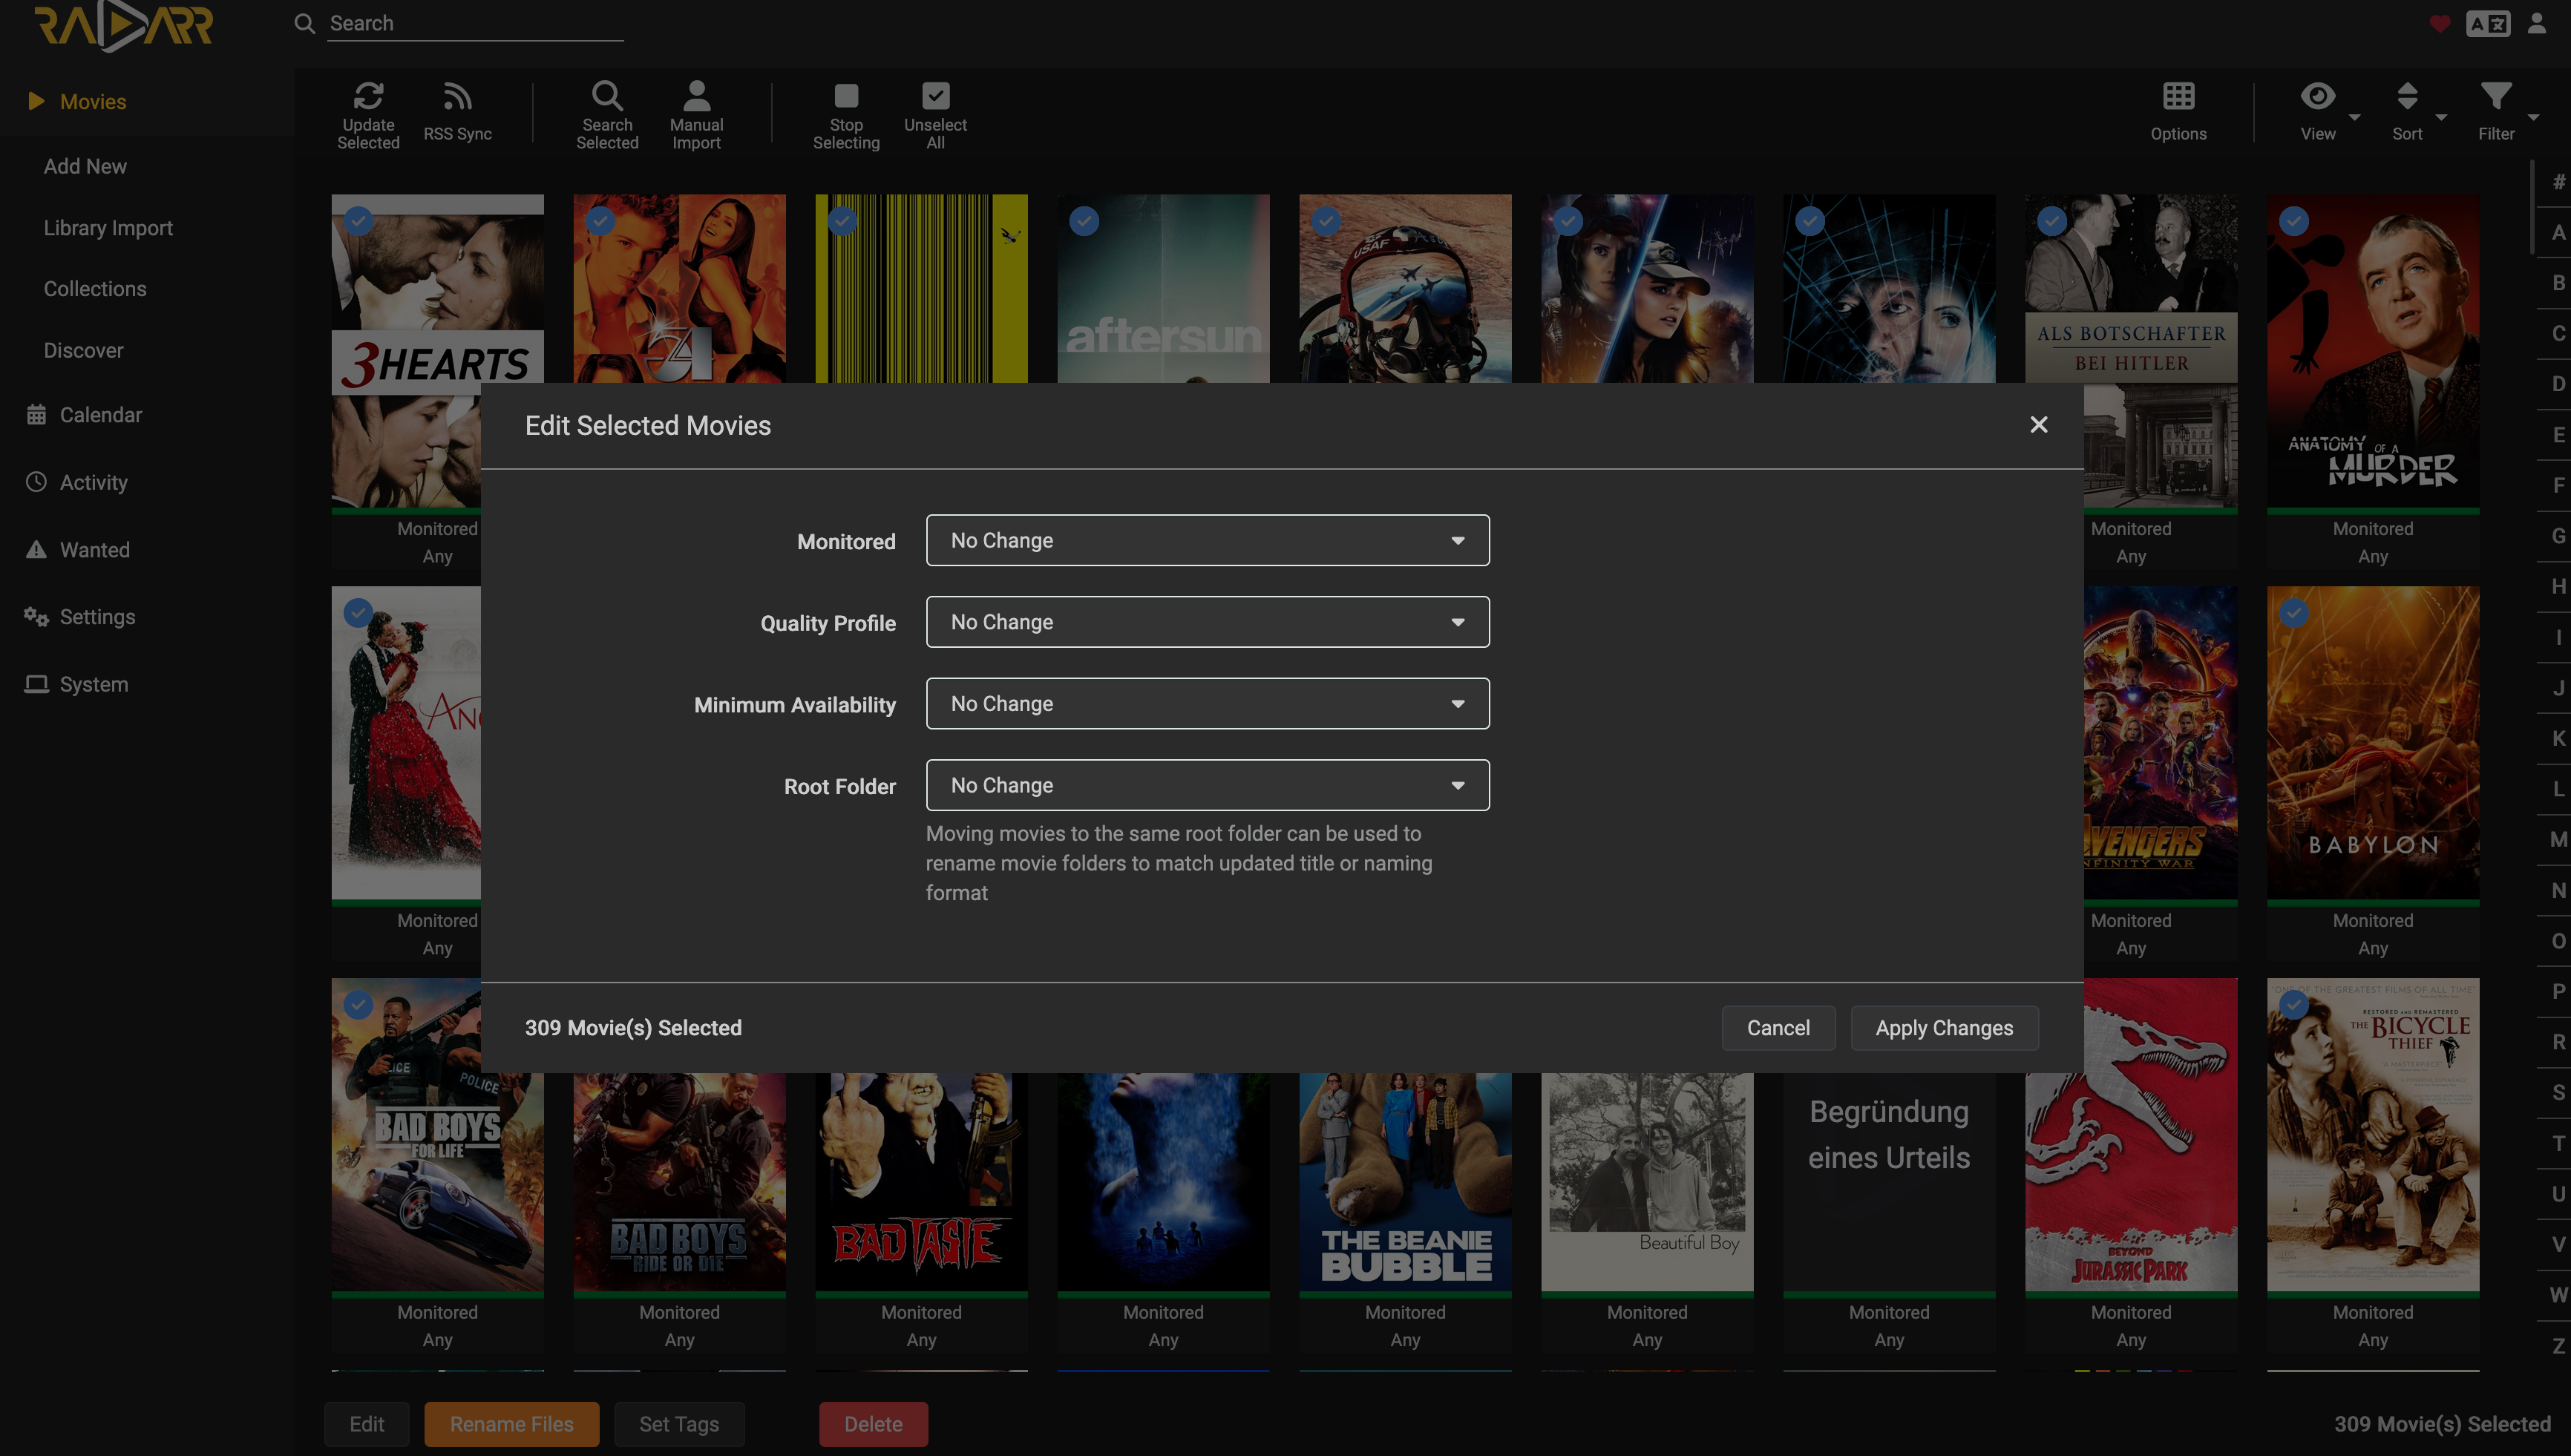Open the View menu dropdown
Screen dimensions: 2571x1456
coord(2328,111)
